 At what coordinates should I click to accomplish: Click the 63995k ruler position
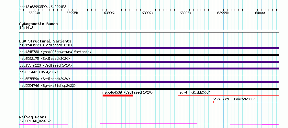point(72,13)
